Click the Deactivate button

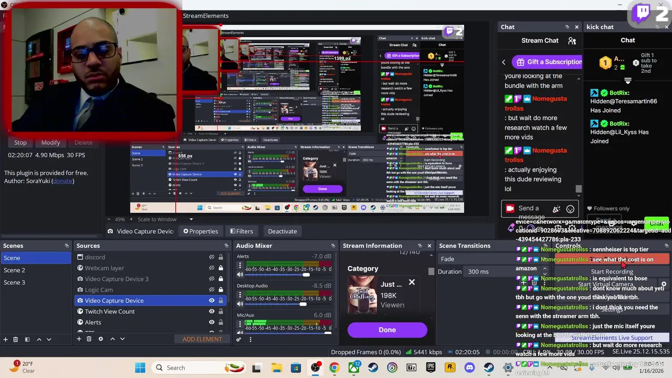[282, 231]
